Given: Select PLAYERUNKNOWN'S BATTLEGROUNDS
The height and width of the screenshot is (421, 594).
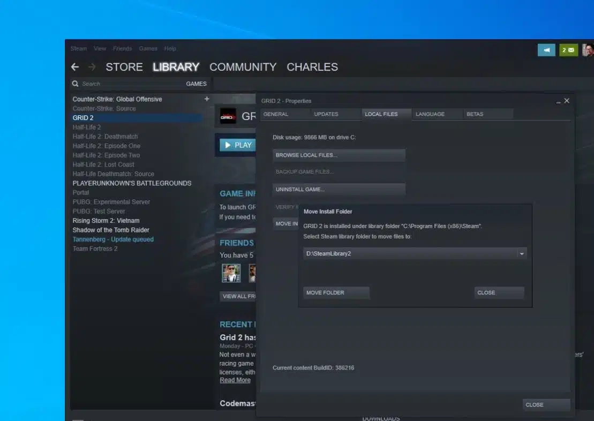Looking at the screenshot, I should click(132, 183).
